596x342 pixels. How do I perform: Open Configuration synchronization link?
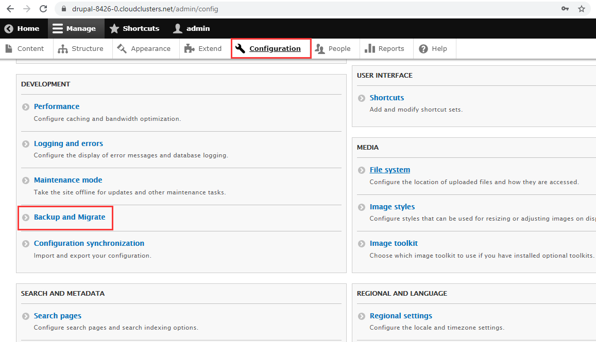tap(89, 243)
